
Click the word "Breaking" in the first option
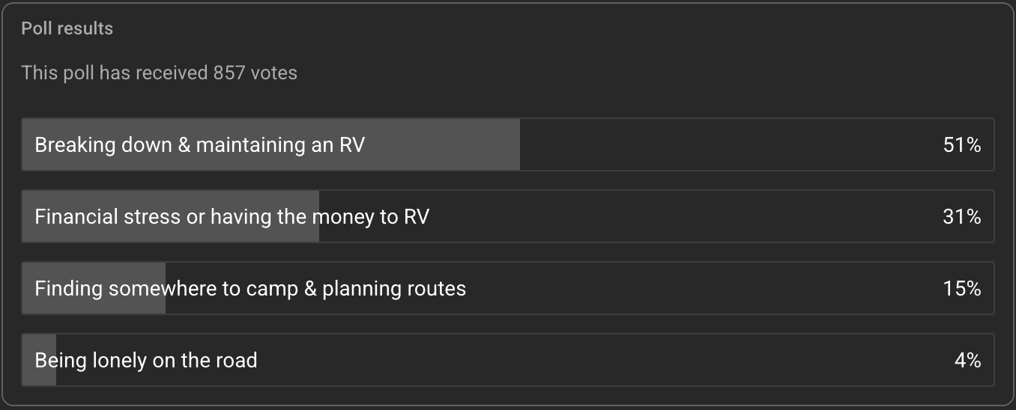[68, 144]
